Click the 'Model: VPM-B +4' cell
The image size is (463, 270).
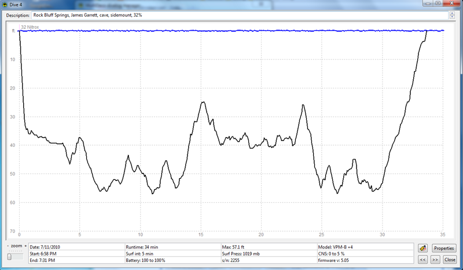[x=366, y=247]
